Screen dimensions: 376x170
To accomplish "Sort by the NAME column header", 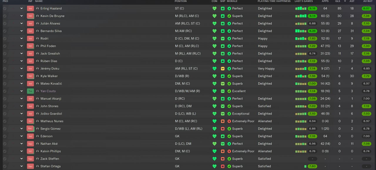I will tap(39, 1).
